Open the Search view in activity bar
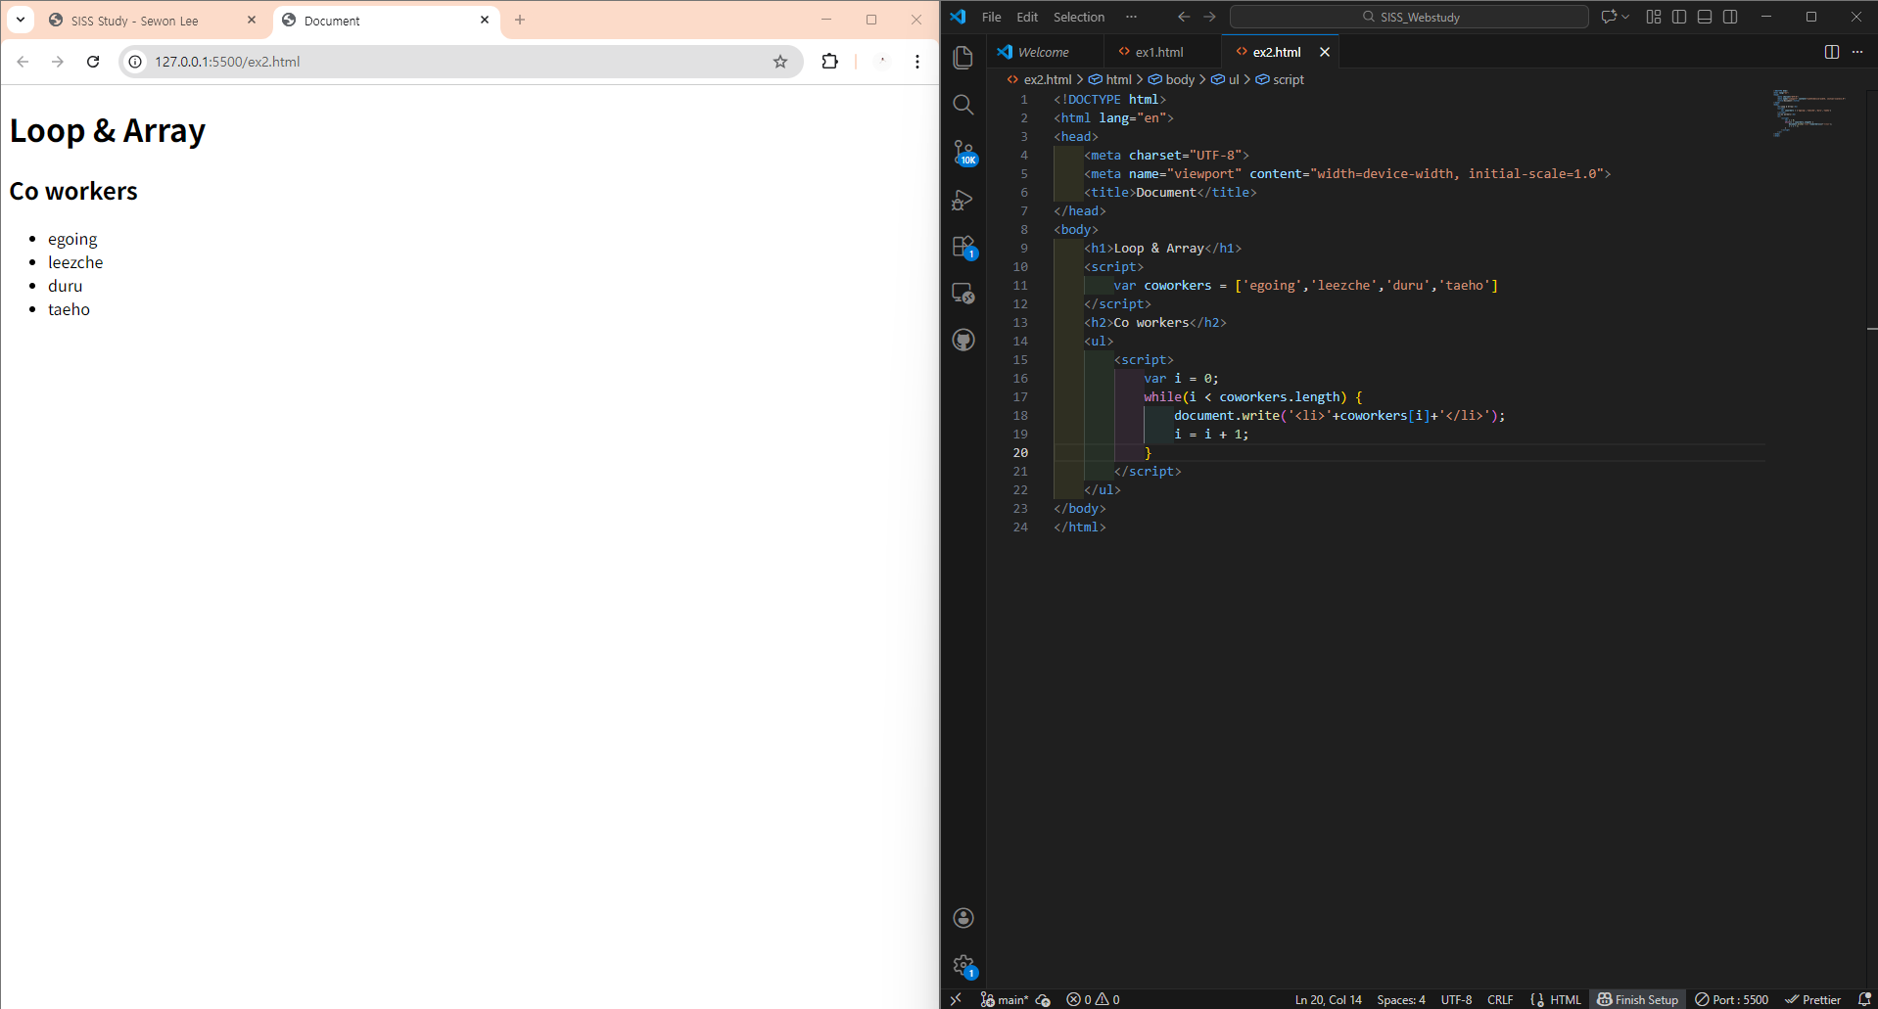1878x1009 pixels. [x=963, y=105]
